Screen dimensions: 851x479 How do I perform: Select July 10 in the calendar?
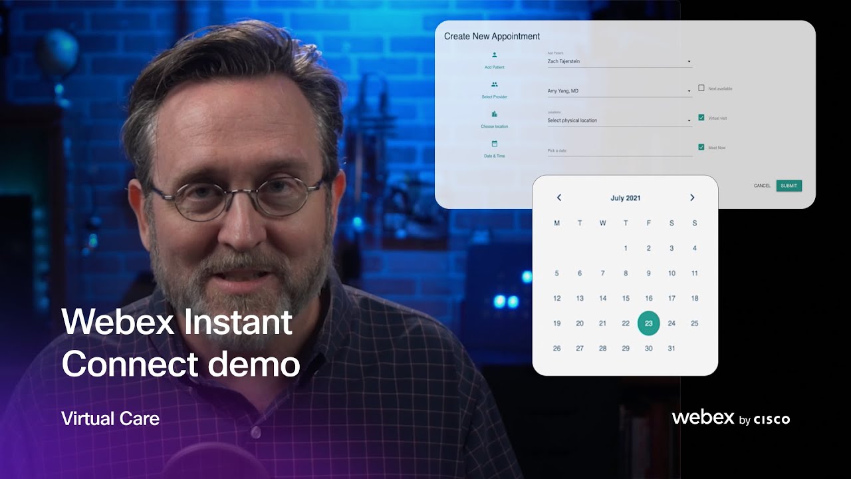671,273
